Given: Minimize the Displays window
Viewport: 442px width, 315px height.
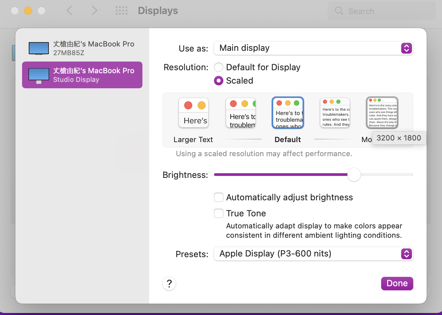Looking at the screenshot, I should point(28,11).
